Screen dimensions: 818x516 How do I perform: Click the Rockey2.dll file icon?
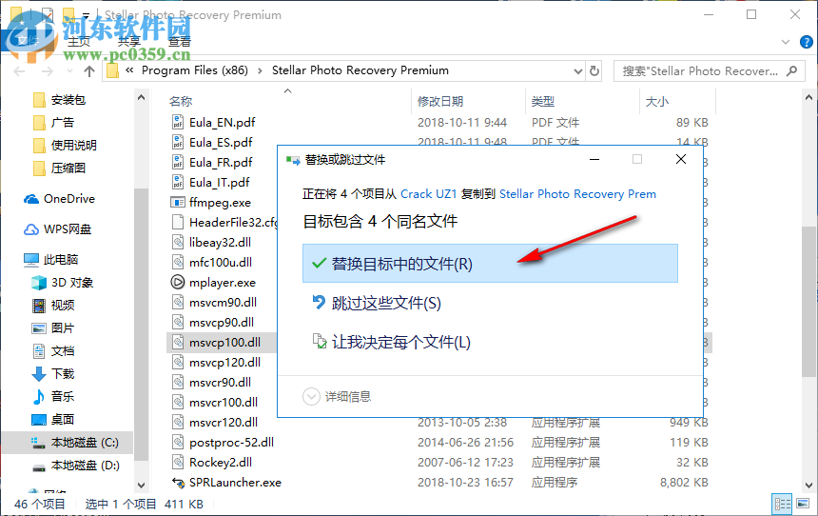pos(178,462)
